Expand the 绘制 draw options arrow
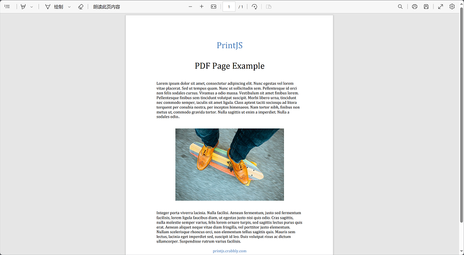 (69, 6)
